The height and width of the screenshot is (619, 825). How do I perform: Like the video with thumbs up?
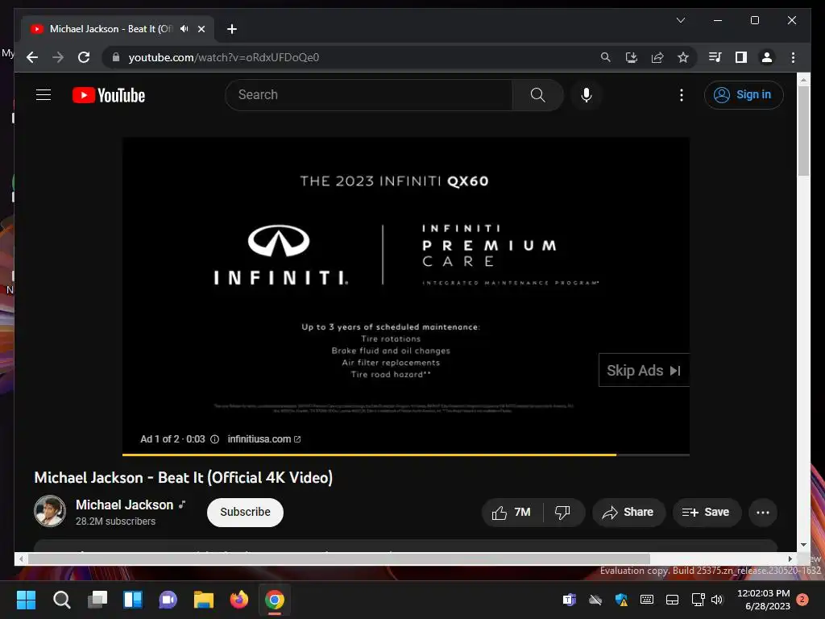click(x=512, y=512)
